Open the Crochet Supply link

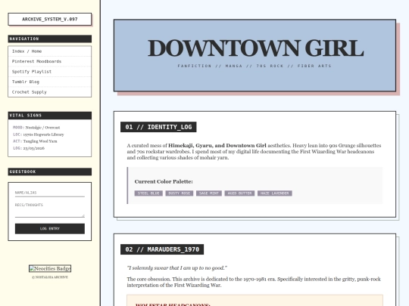pos(49,92)
